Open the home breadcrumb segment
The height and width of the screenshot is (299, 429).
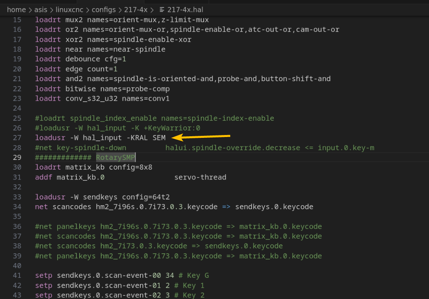click(16, 10)
